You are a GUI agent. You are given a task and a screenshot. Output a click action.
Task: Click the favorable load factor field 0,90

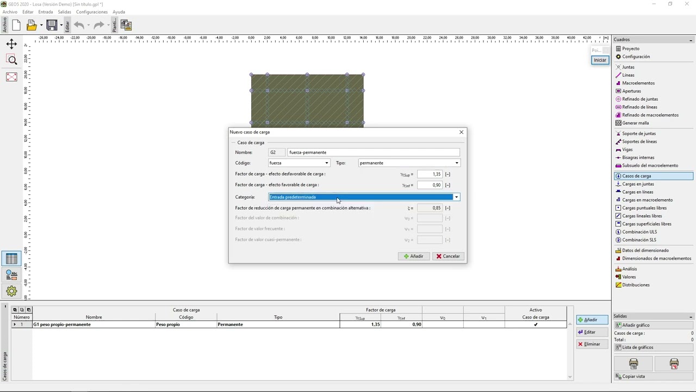coord(430,185)
